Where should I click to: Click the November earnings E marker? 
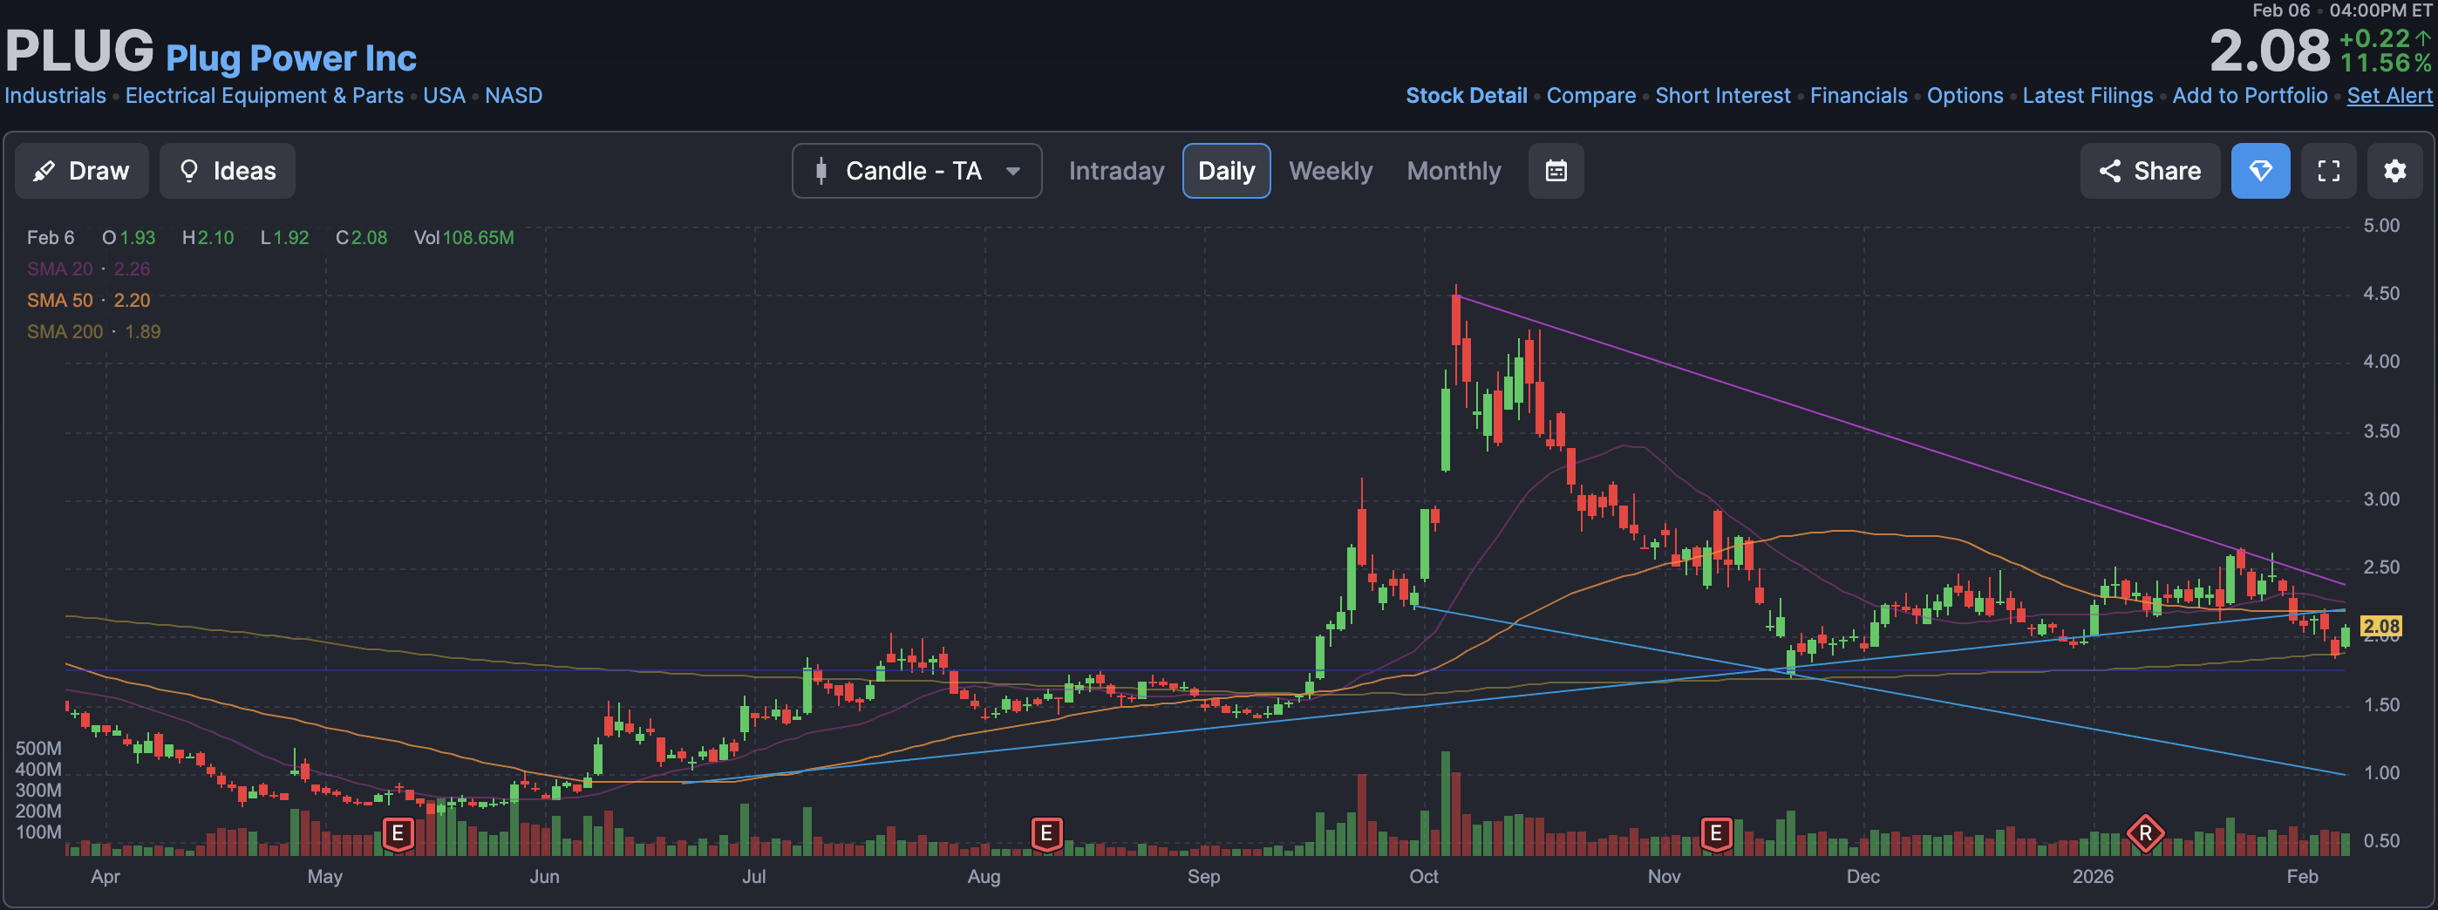click(x=1715, y=833)
